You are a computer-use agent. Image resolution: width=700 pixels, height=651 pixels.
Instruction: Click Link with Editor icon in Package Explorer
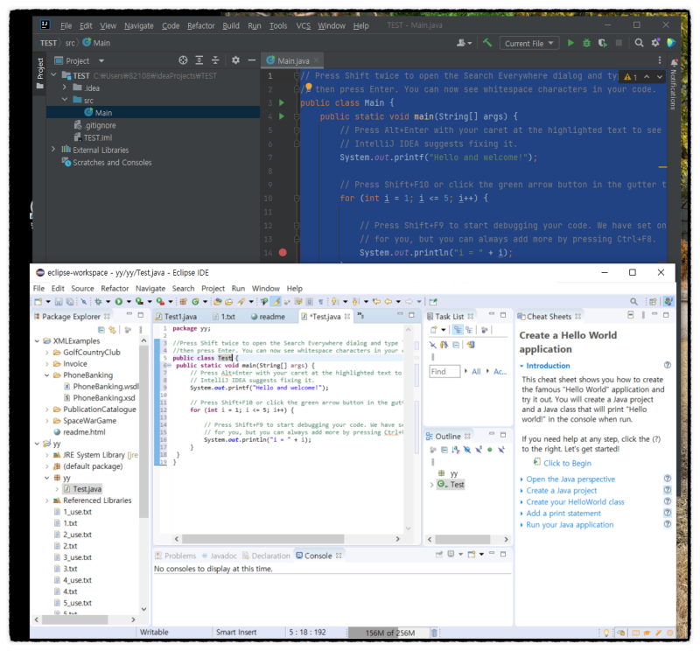[x=112, y=330]
